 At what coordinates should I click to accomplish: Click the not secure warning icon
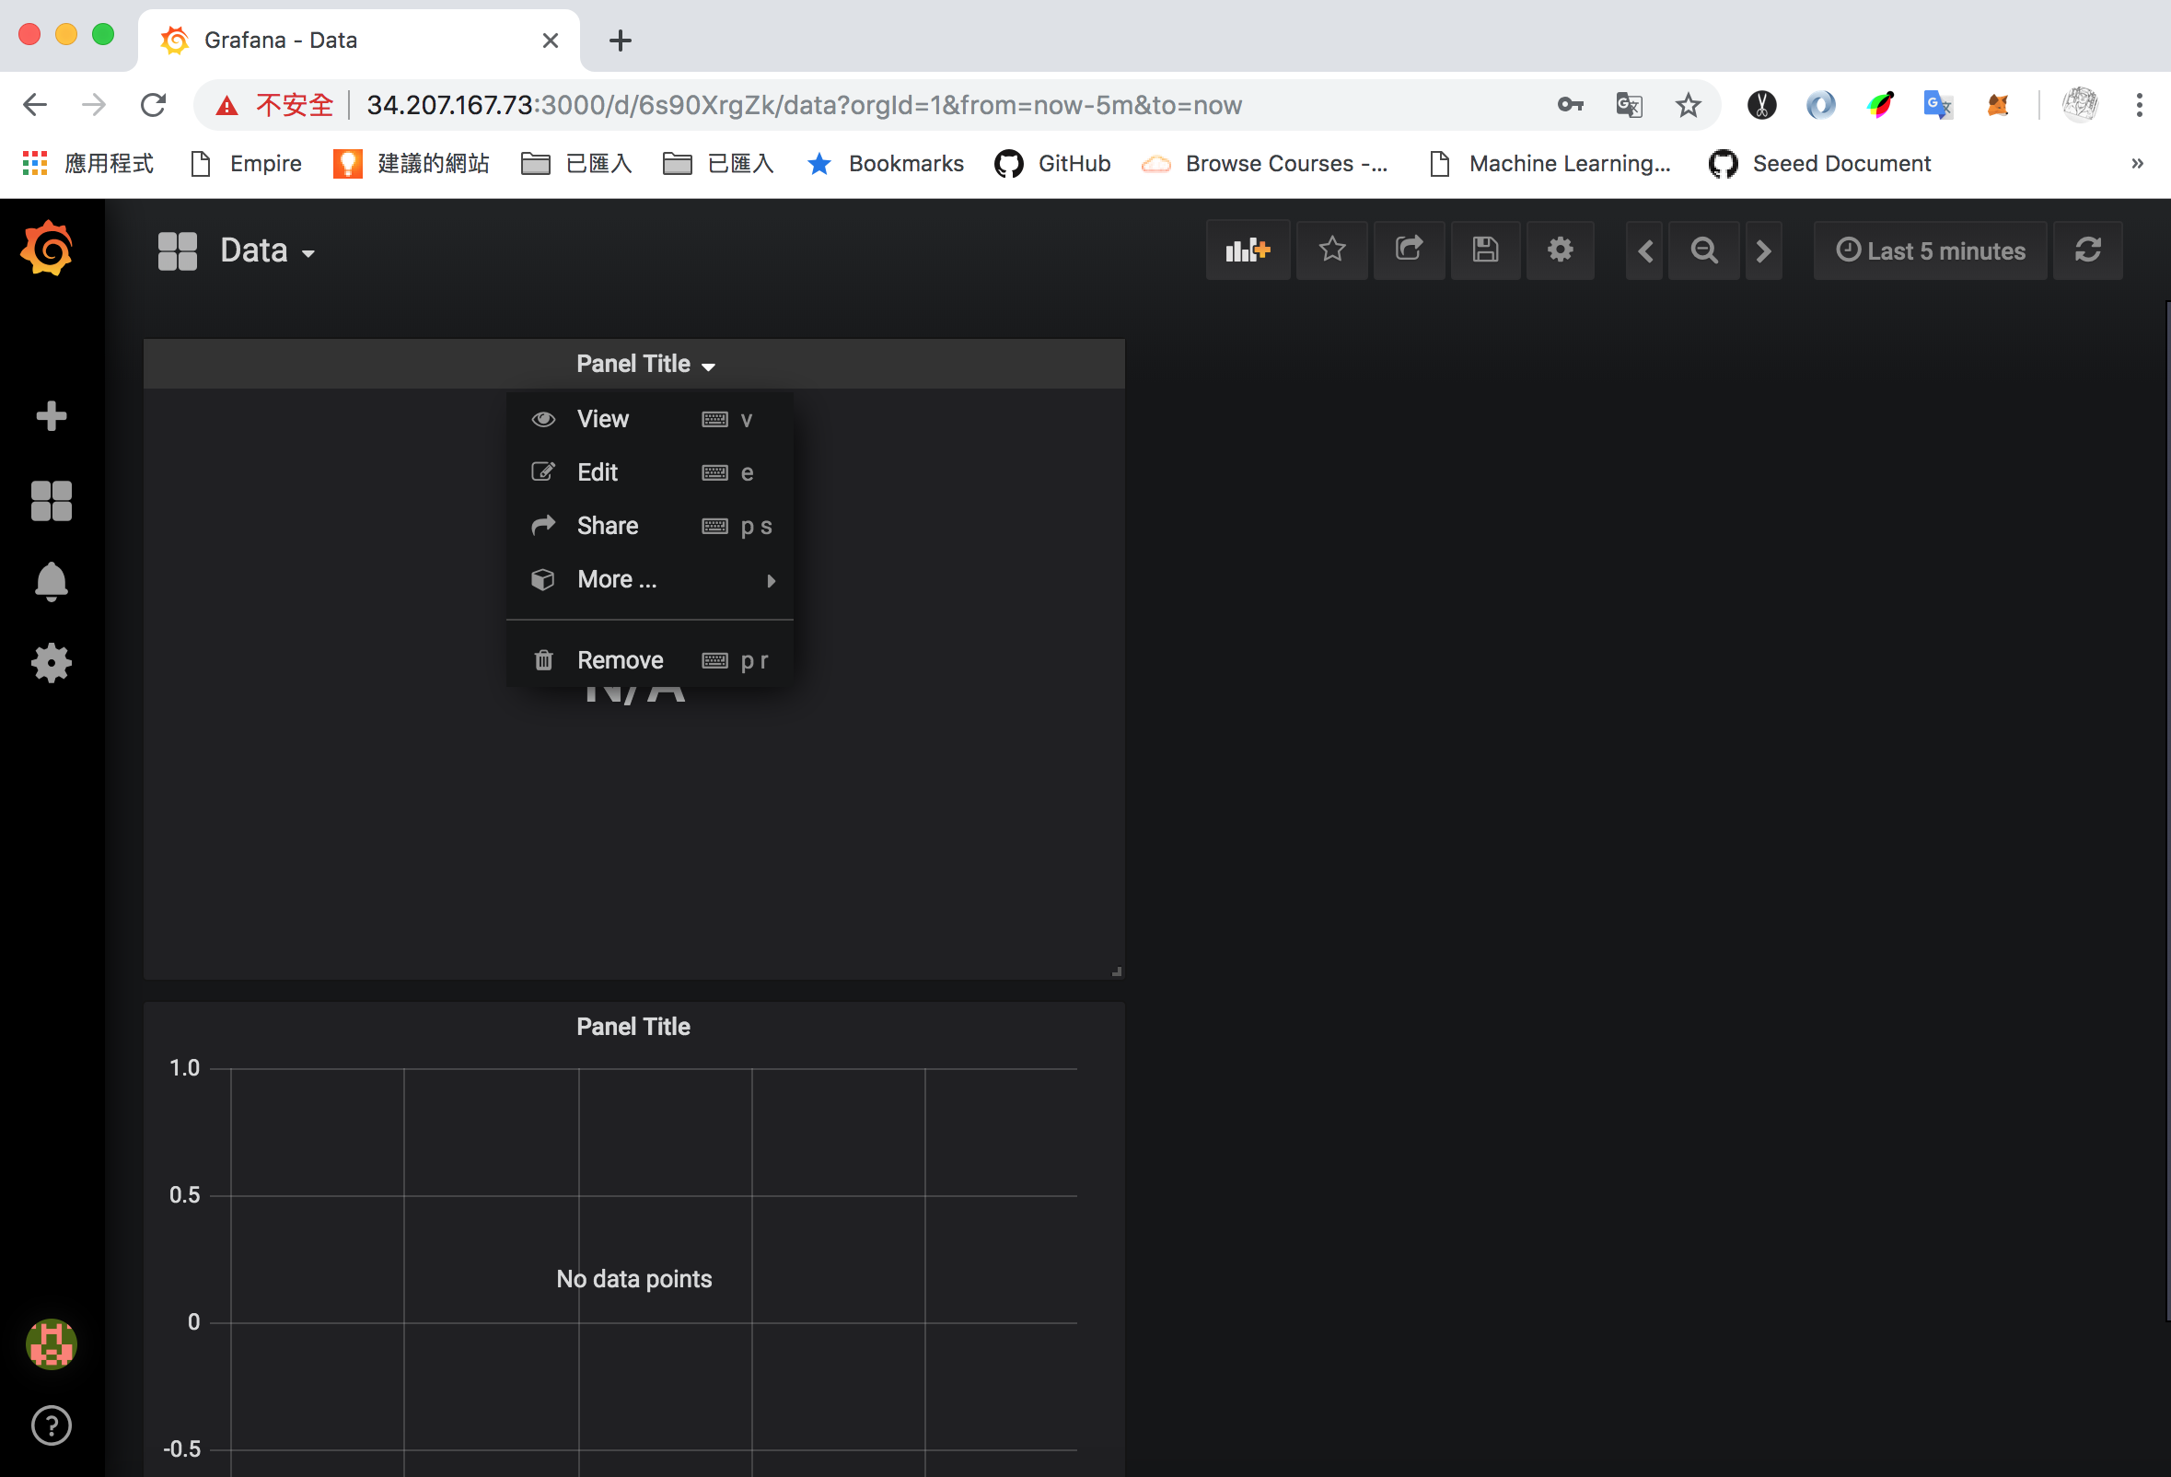point(226,106)
